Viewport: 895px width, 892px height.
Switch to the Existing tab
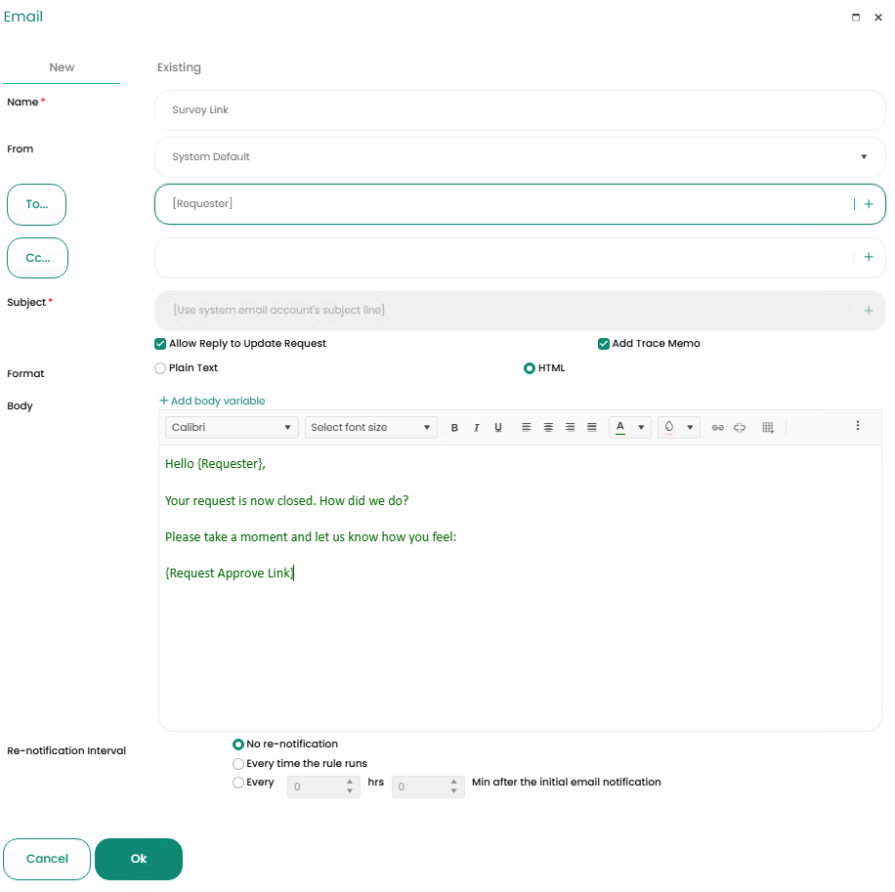179,67
